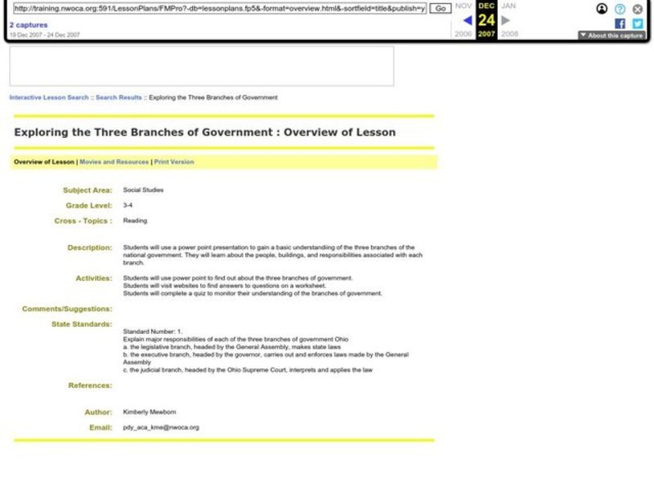This screenshot has height=490, width=654.
Task: Open the Wayback Machine help icon
Action: [x=619, y=9]
